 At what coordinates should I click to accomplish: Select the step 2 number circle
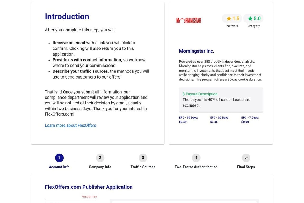pyautogui.click(x=100, y=158)
